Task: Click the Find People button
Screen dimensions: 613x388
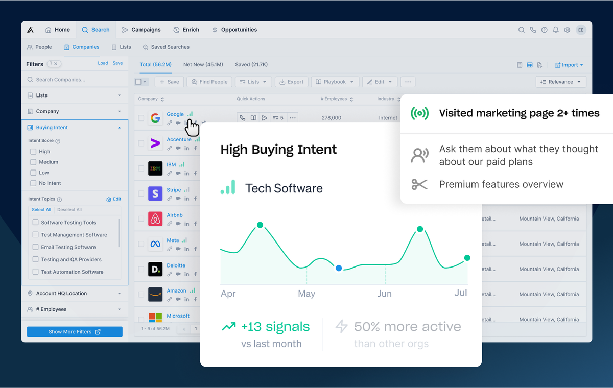Action: [209, 82]
